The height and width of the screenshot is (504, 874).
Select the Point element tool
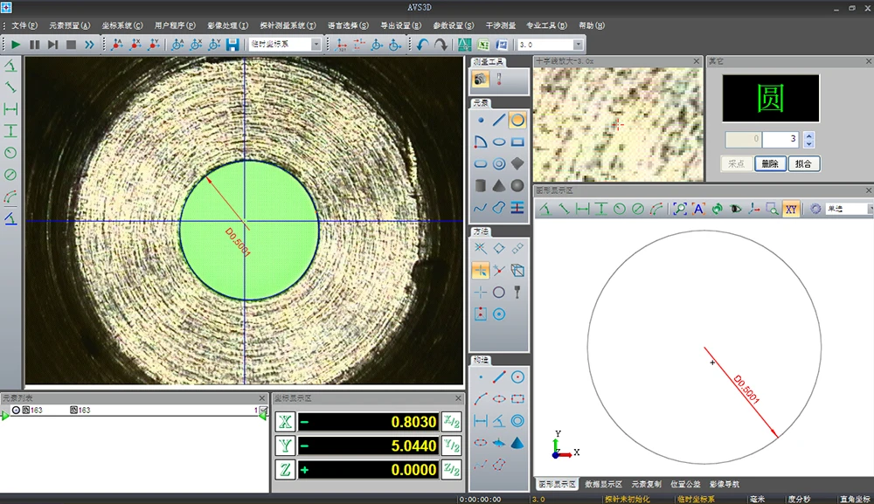(x=481, y=120)
